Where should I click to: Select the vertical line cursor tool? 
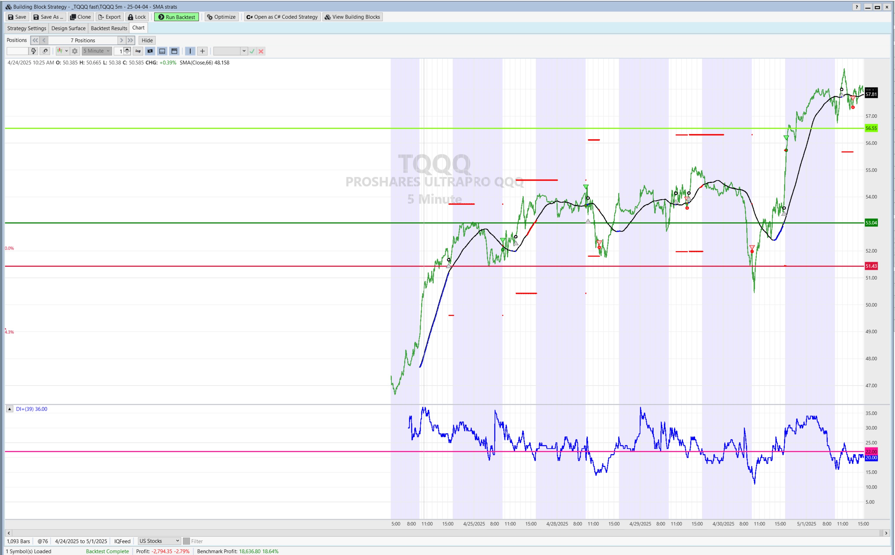coord(190,51)
